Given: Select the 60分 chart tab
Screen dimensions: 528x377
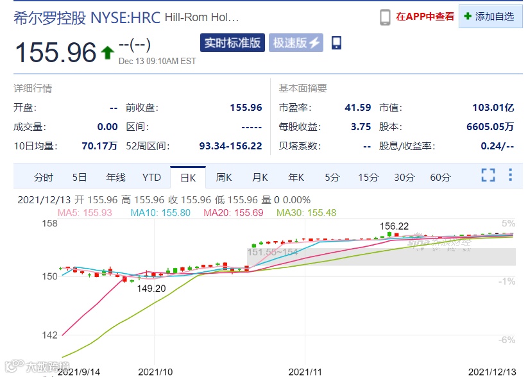Looking at the screenshot, I should pos(440,178).
